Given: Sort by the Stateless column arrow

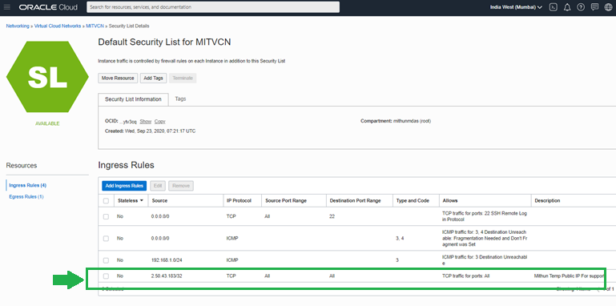Looking at the screenshot, I should point(141,201).
